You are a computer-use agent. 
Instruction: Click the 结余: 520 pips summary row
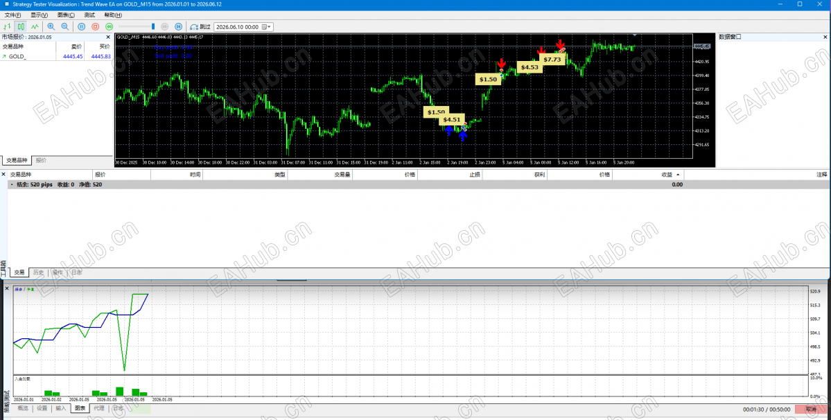[x=419, y=184]
